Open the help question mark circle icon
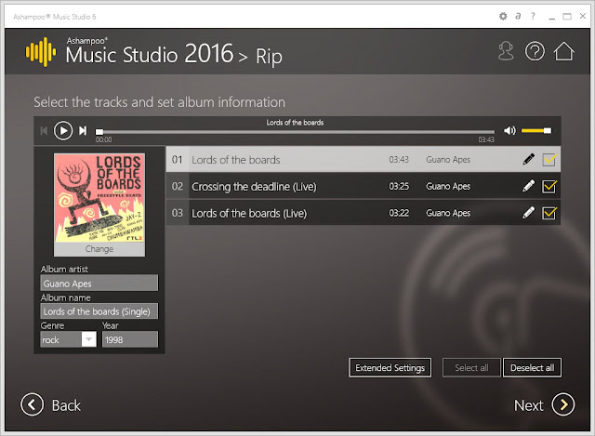The width and height of the screenshot is (595, 436). pos(535,51)
